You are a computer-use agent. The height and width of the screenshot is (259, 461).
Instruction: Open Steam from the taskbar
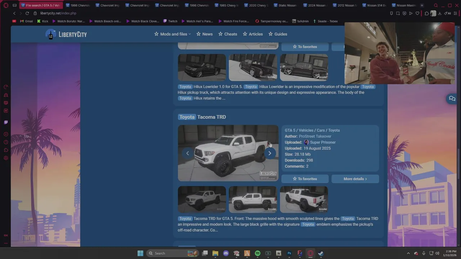[321, 253]
